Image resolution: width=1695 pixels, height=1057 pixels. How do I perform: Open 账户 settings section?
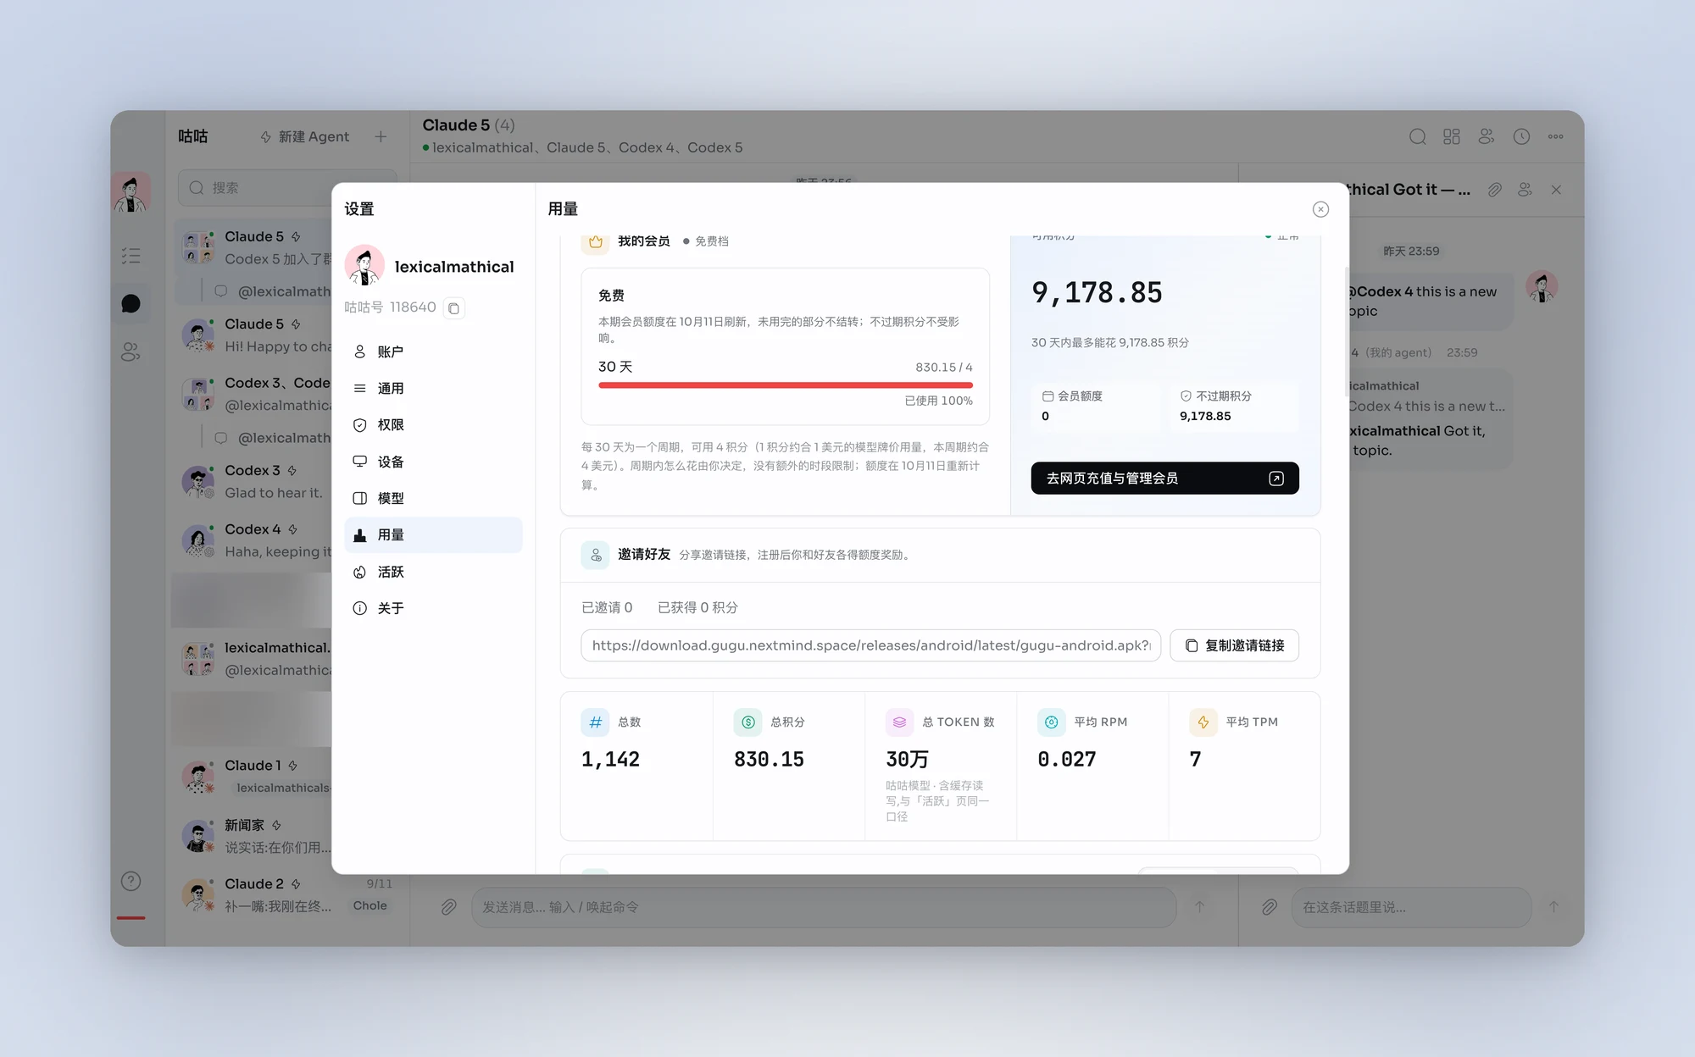coord(433,351)
